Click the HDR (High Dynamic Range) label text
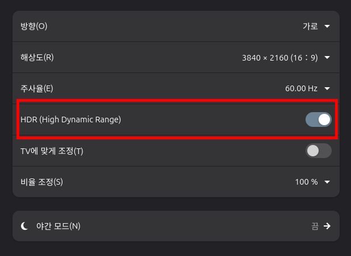 click(x=70, y=120)
